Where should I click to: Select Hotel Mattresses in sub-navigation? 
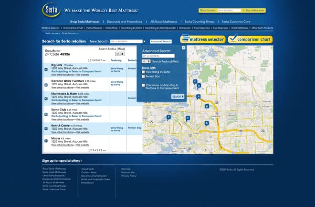(x=240, y=28)
